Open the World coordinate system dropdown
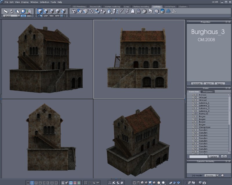The width and height of the screenshot is (232, 185). pos(11,16)
